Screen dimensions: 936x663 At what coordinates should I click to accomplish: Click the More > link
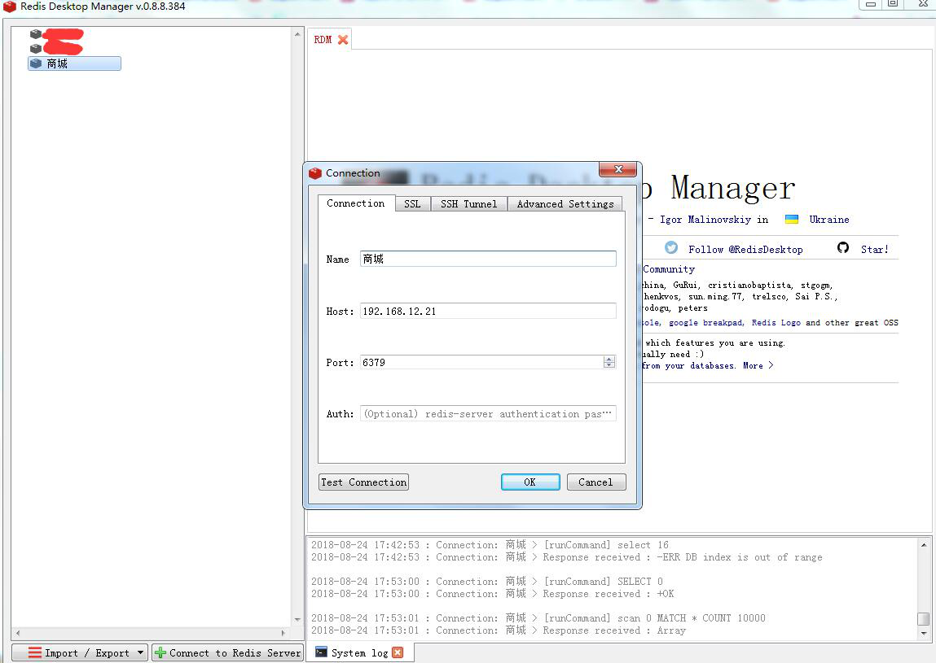[x=758, y=365]
